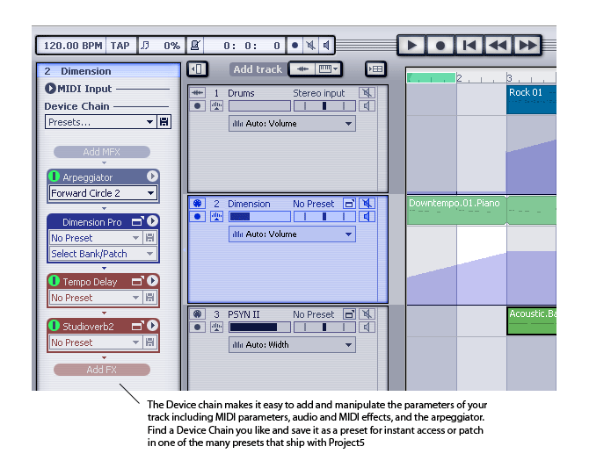Open PSYN II Auto: Width automation dropdown

(x=292, y=344)
